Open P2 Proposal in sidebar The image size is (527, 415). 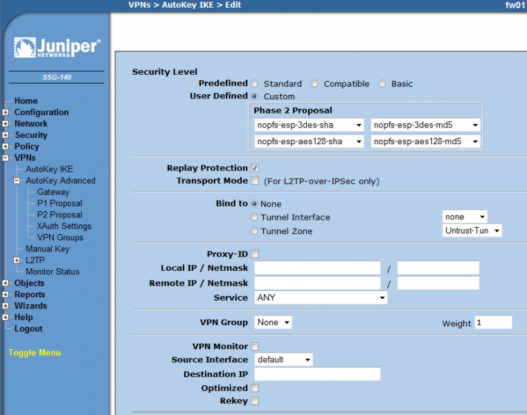coord(60,215)
